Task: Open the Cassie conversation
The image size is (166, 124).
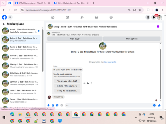Action: click(21, 31)
